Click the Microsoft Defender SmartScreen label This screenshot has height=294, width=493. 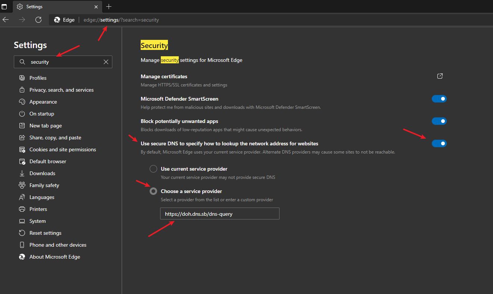pyautogui.click(x=180, y=99)
